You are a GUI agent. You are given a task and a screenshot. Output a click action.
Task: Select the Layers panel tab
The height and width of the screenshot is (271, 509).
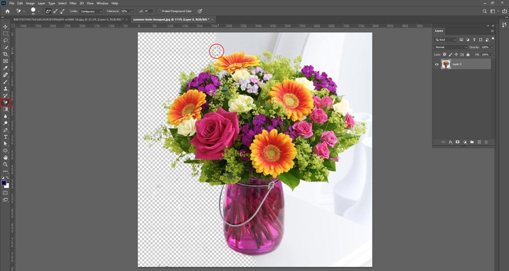click(x=439, y=31)
